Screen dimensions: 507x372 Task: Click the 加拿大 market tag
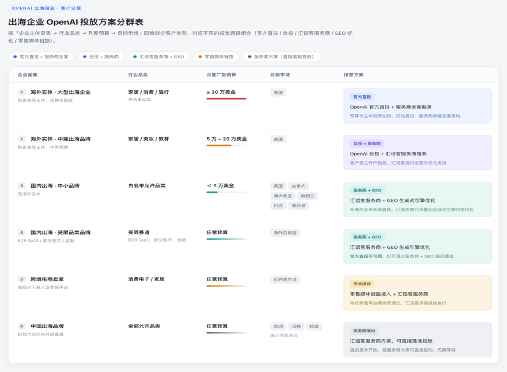pyautogui.click(x=299, y=186)
